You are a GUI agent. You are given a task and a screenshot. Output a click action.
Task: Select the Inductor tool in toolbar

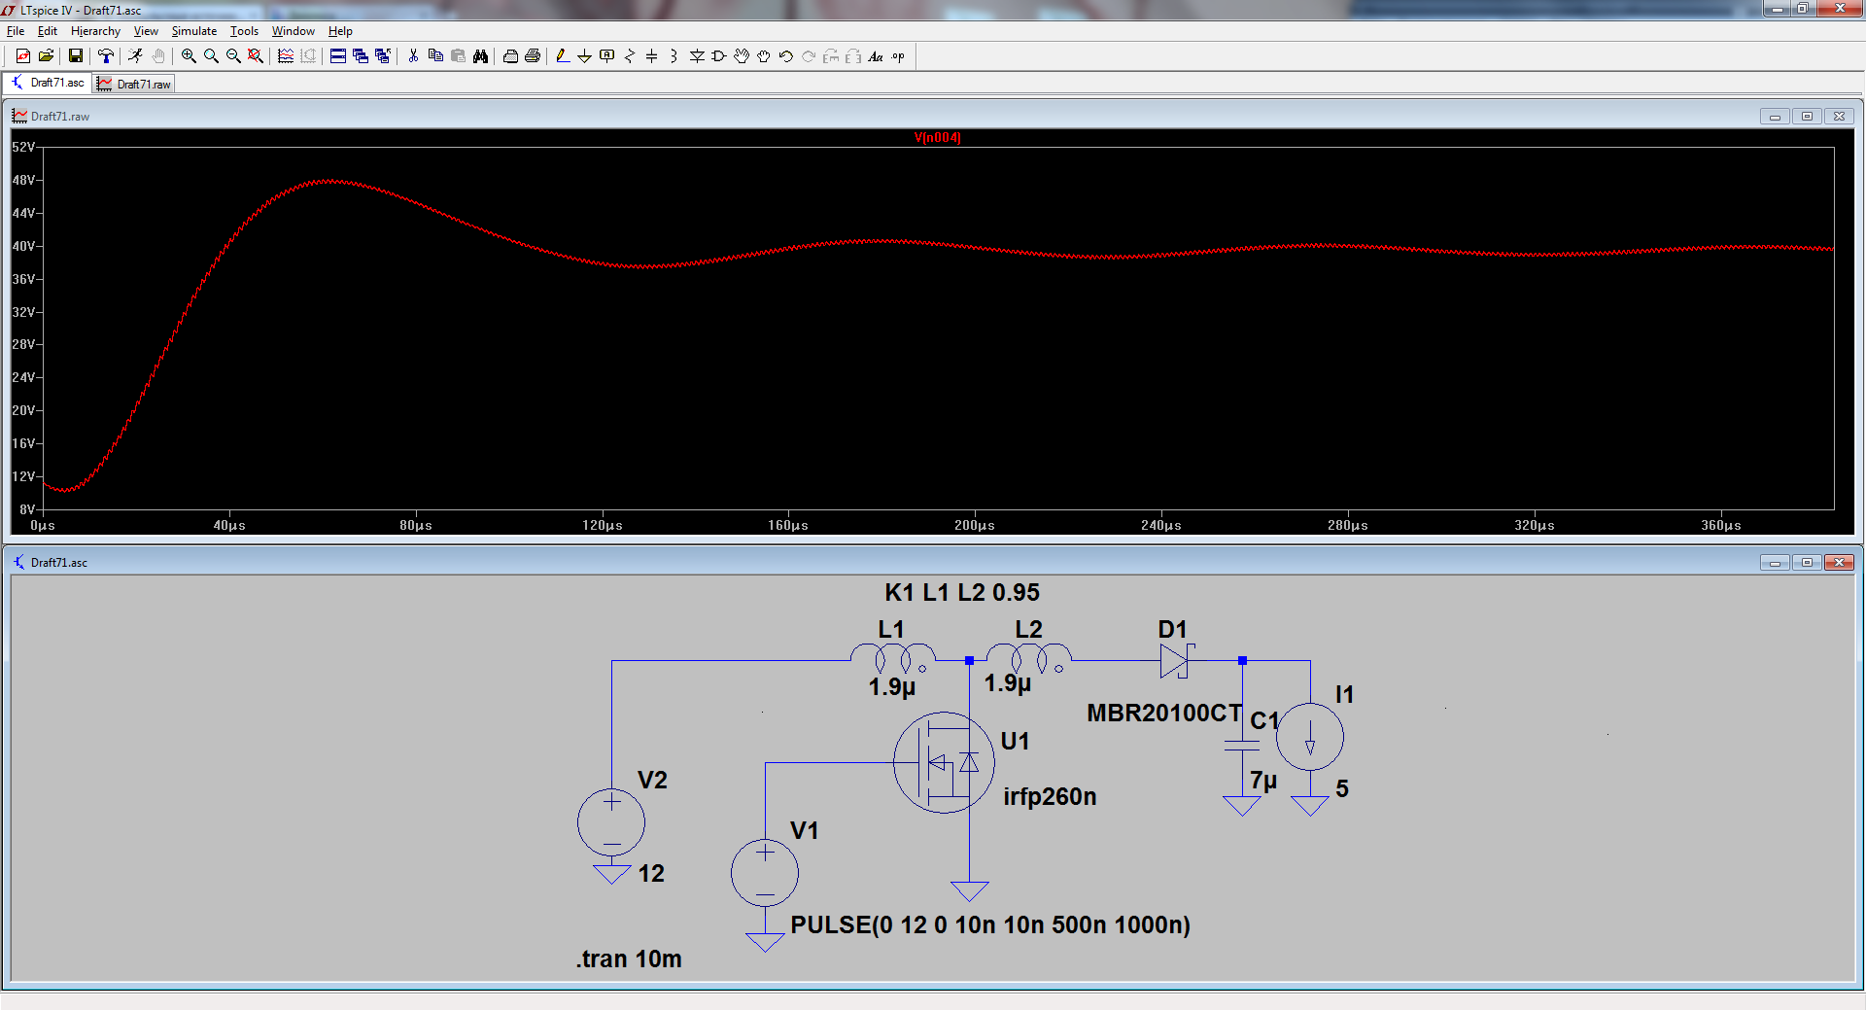pyautogui.click(x=674, y=56)
